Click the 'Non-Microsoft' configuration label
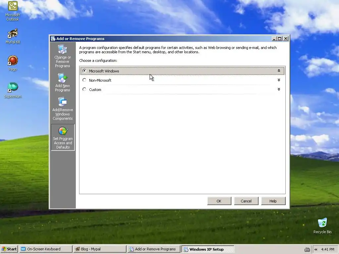The height and width of the screenshot is (254, 339). click(100, 80)
